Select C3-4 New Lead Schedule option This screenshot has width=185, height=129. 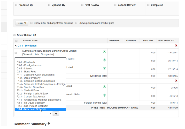tap(32, 109)
